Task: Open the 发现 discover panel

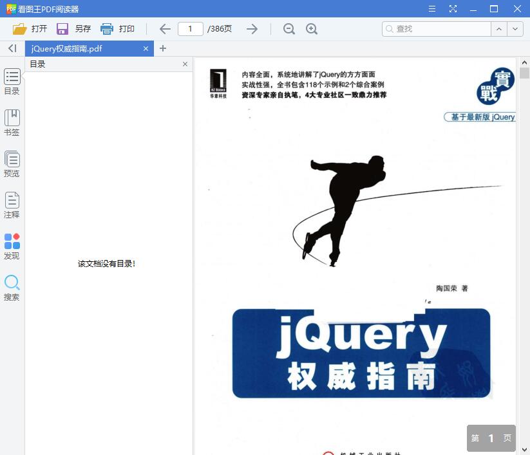Action: (12, 246)
